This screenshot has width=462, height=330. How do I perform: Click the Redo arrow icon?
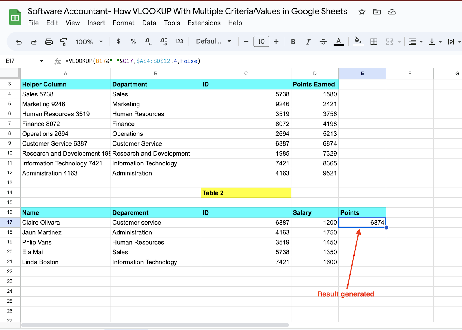pyautogui.click(x=34, y=42)
